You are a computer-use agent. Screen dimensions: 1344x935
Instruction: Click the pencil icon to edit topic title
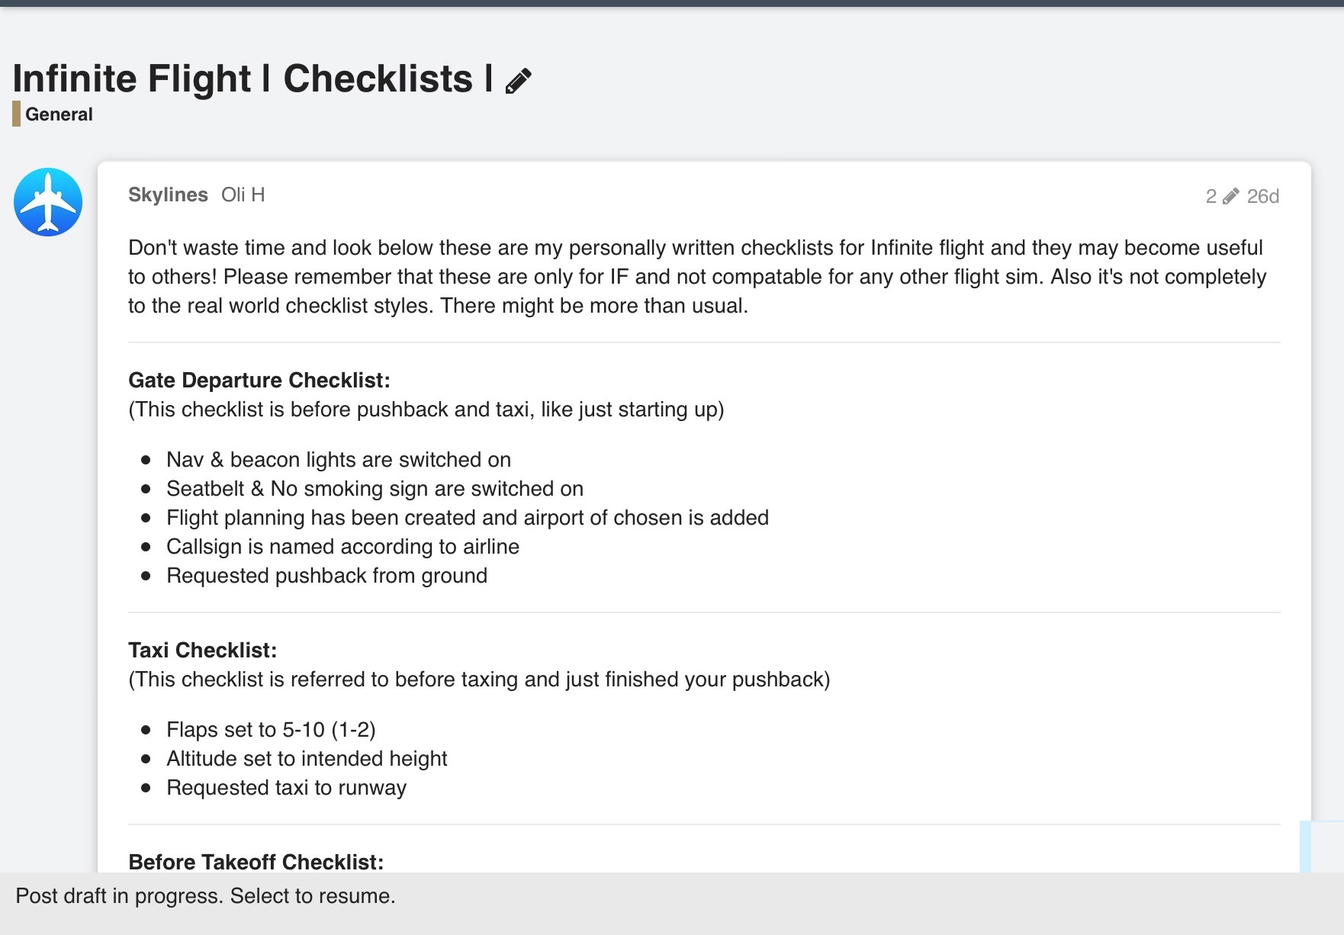point(519,81)
